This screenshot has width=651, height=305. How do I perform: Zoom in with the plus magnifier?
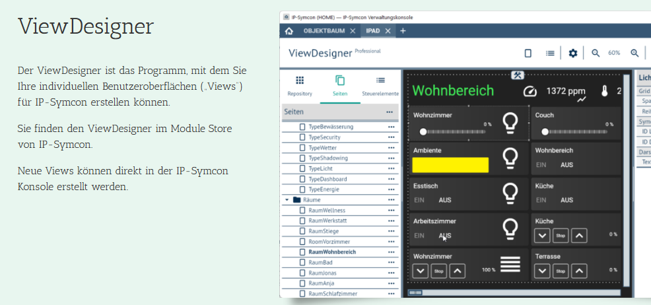point(634,53)
